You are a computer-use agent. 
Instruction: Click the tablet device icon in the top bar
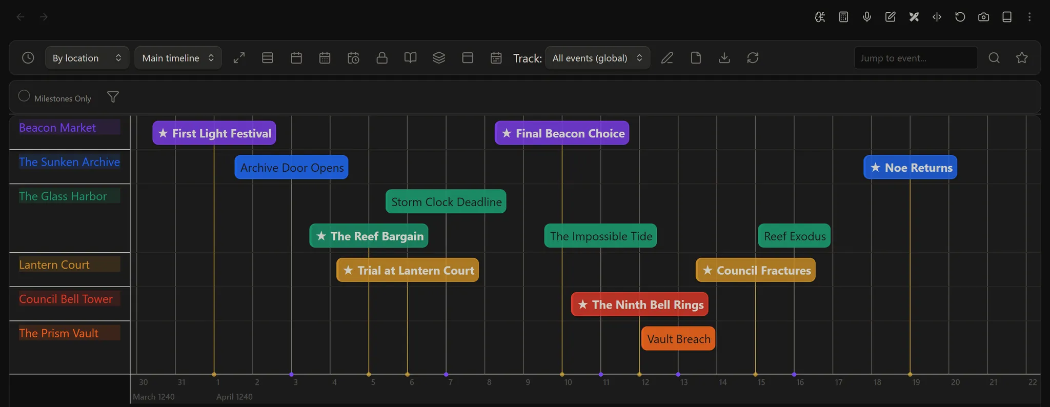[x=1007, y=17]
